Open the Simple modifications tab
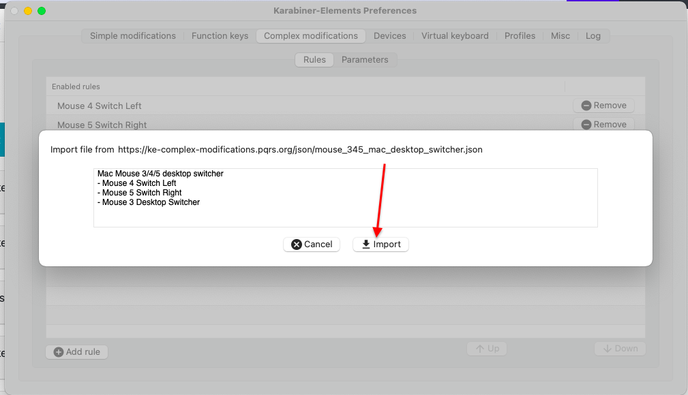688x395 pixels. (x=132, y=36)
